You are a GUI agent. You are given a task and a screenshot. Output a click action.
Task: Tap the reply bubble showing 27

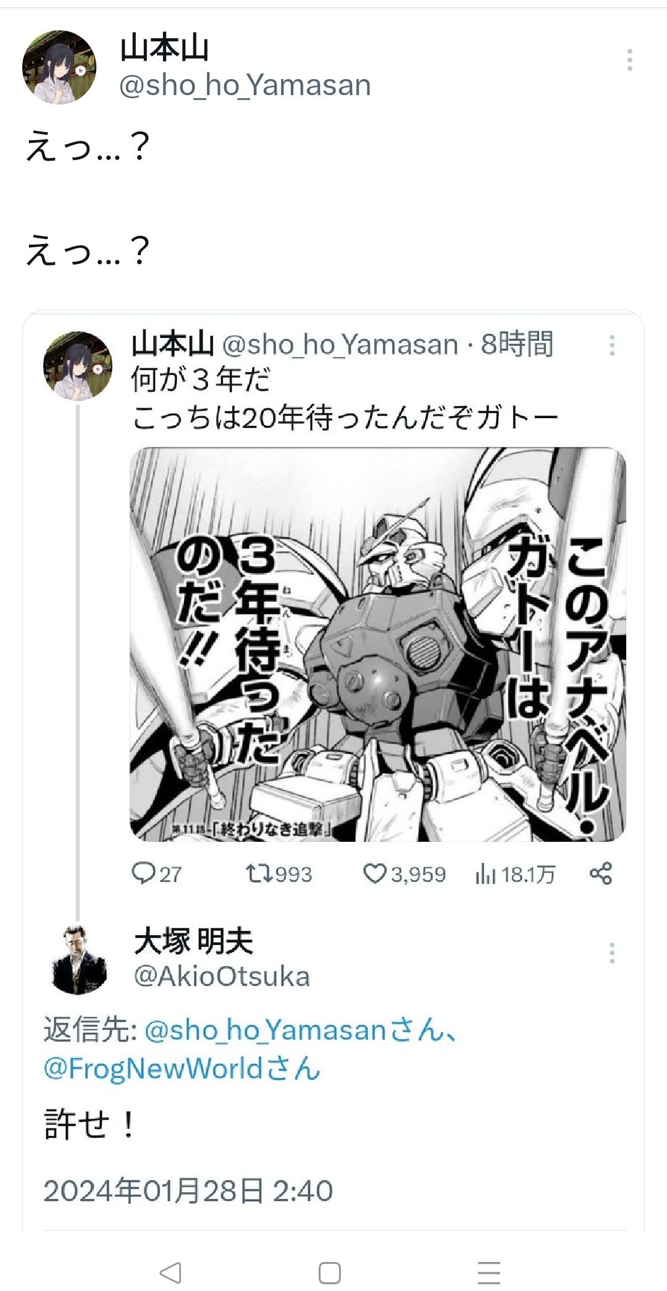click(x=157, y=874)
